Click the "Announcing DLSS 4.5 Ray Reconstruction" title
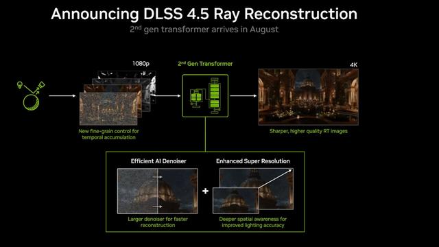Image resolution: width=439 pixels, height=247 pixels. [204, 14]
